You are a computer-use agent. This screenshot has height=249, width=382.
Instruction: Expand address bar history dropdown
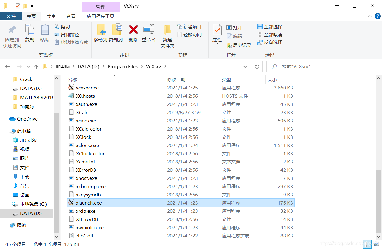pos(245,67)
